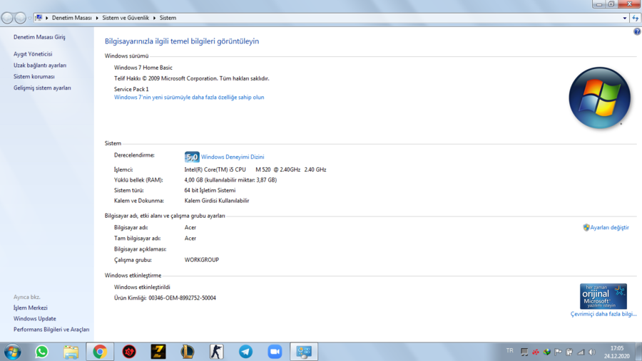Open the Action Center flag tray icon
The height and width of the screenshot is (361, 642).
pyautogui.click(x=558, y=352)
